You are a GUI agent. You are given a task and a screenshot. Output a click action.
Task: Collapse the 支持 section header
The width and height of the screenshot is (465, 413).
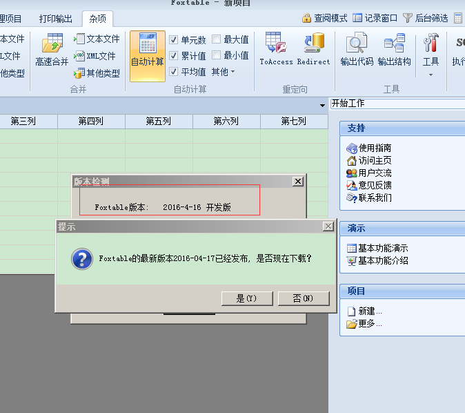pyautogui.click(x=402, y=128)
